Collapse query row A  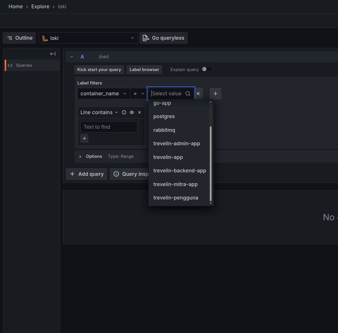[x=72, y=57]
